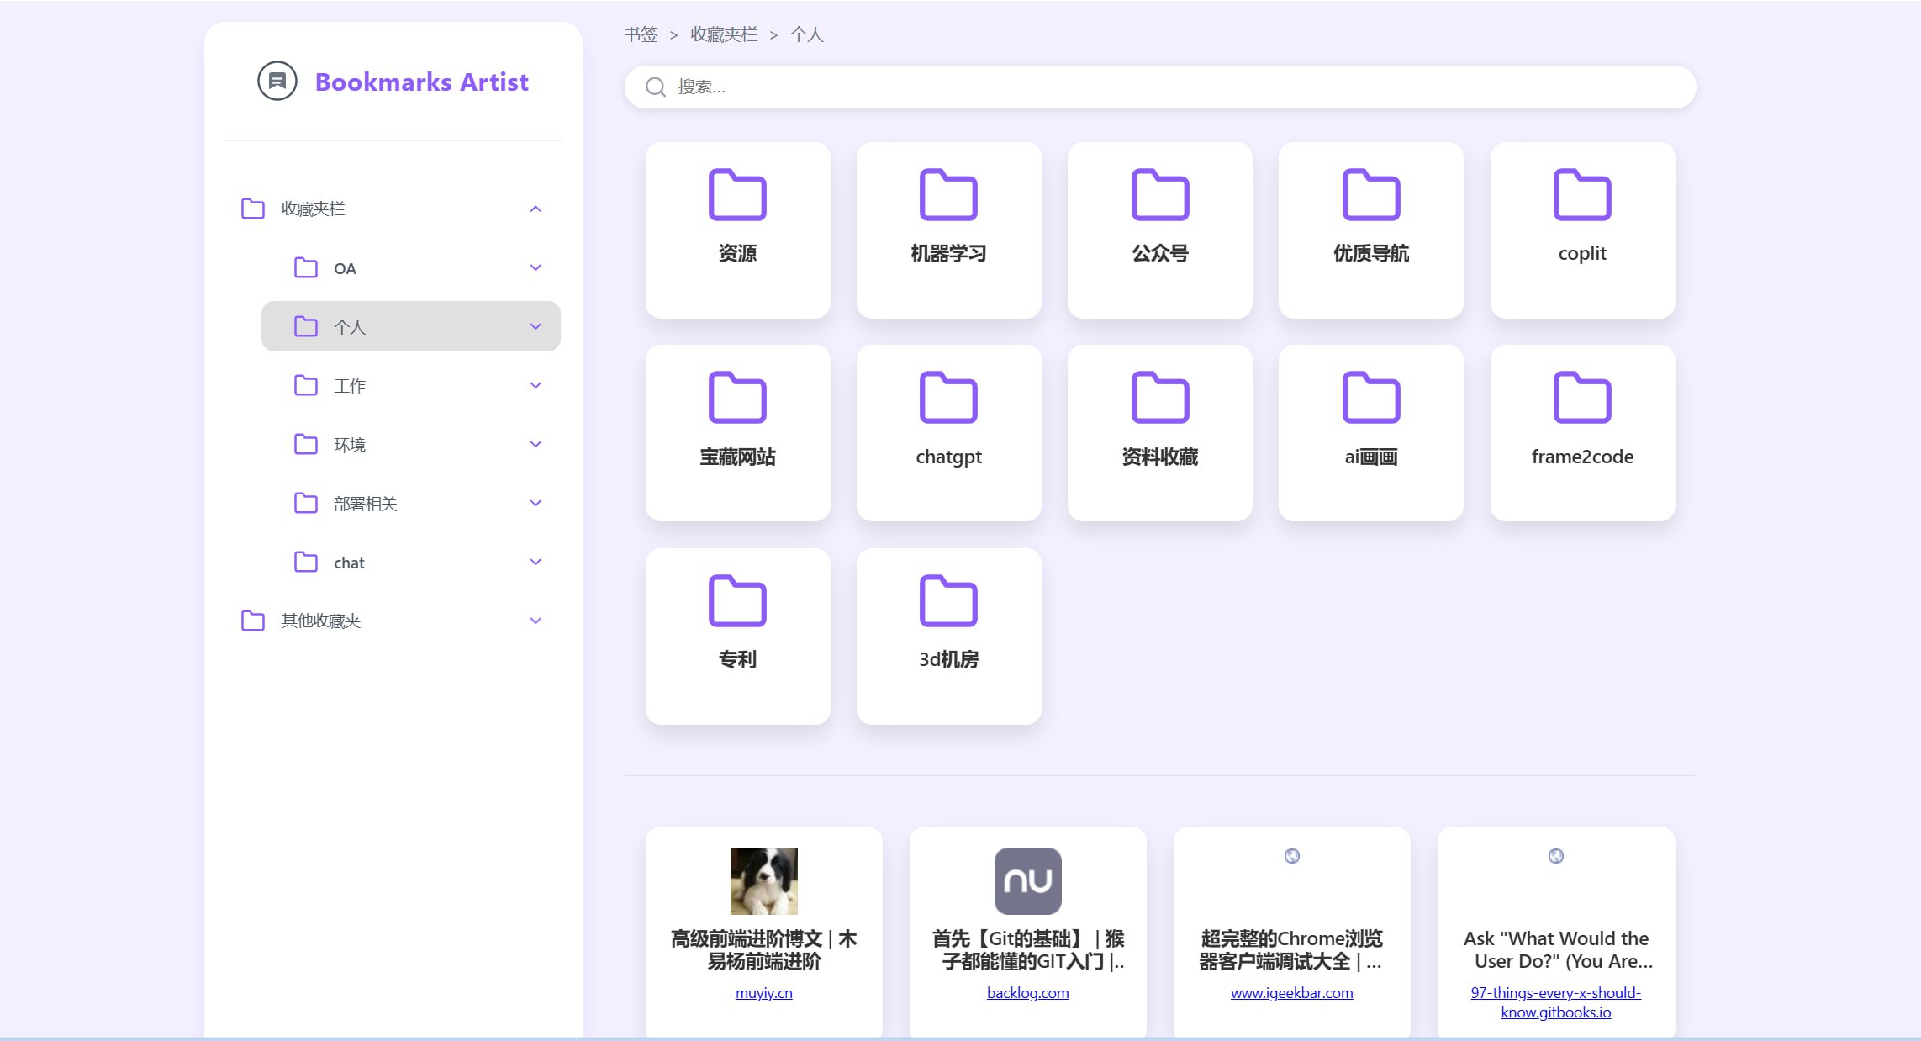This screenshot has width=1921, height=1041.
Task: Open the muyiy.cn link
Action: 763,993
